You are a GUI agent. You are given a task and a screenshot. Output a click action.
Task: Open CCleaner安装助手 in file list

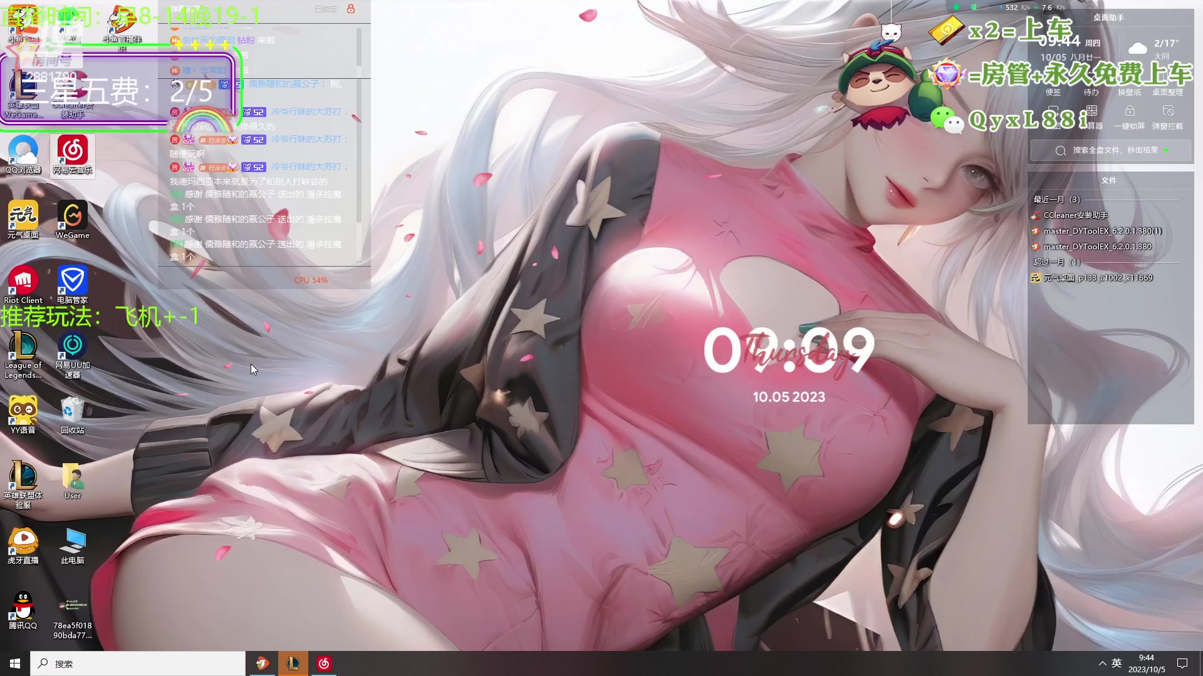[x=1075, y=215]
